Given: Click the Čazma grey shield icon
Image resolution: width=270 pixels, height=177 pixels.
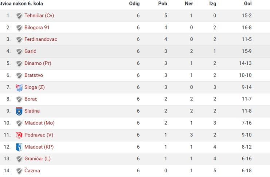Looking at the screenshot, I should tap(19, 171).
